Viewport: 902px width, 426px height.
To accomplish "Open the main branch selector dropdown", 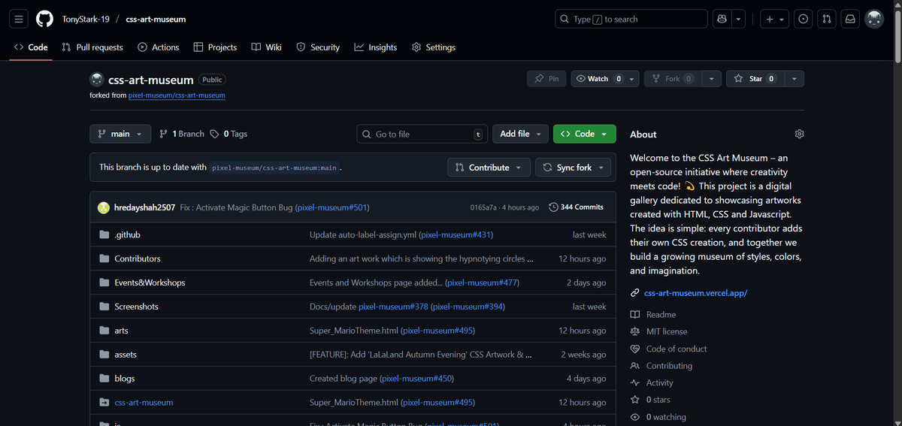I will [120, 134].
